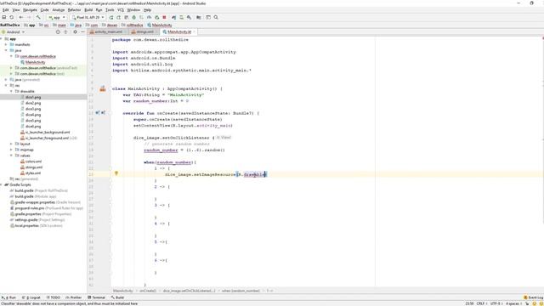The image size is (544, 306).
Task: Hide the Project panel with minus icon
Action: pos(82,32)
